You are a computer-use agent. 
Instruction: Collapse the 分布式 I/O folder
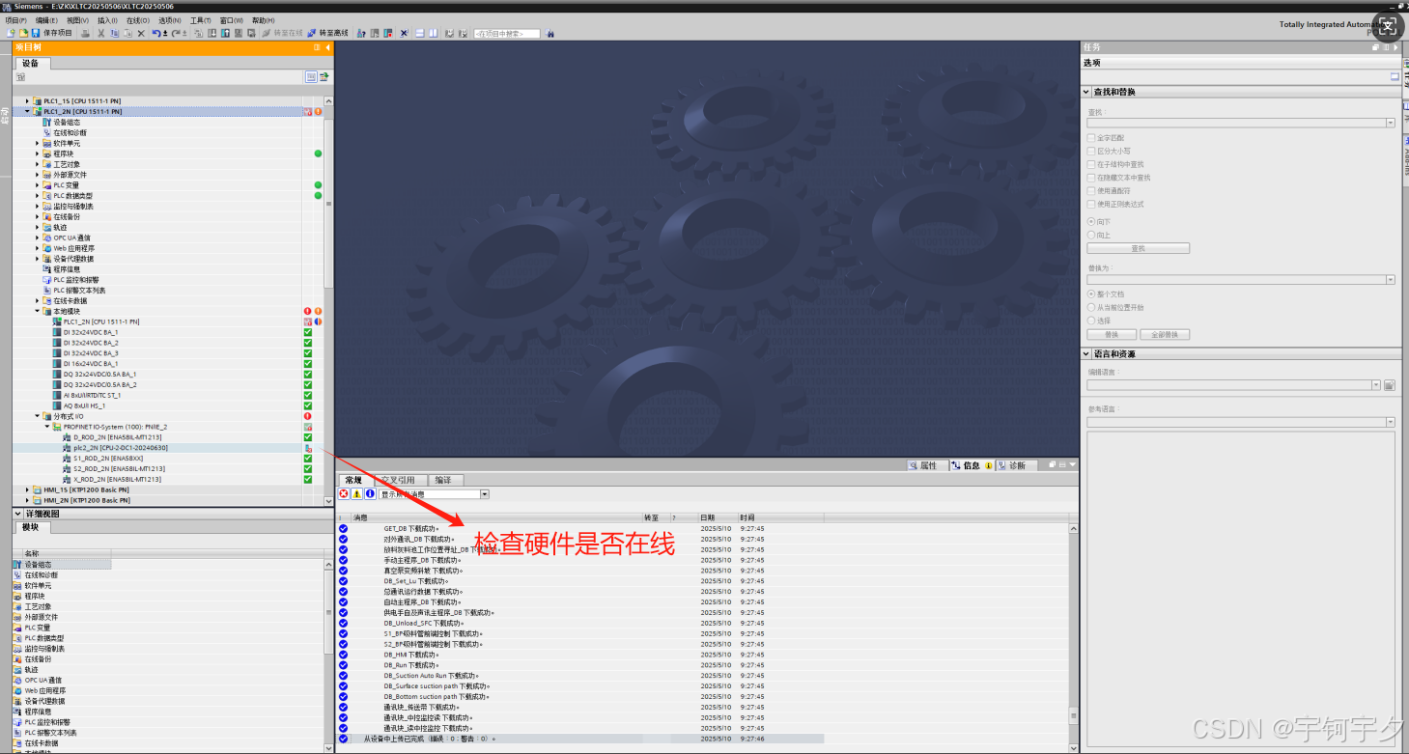[x=38, y=416]
